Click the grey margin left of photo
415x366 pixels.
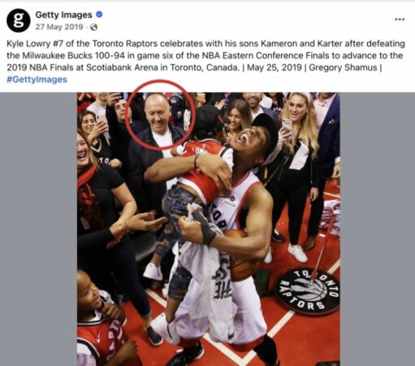click(38, 229)
